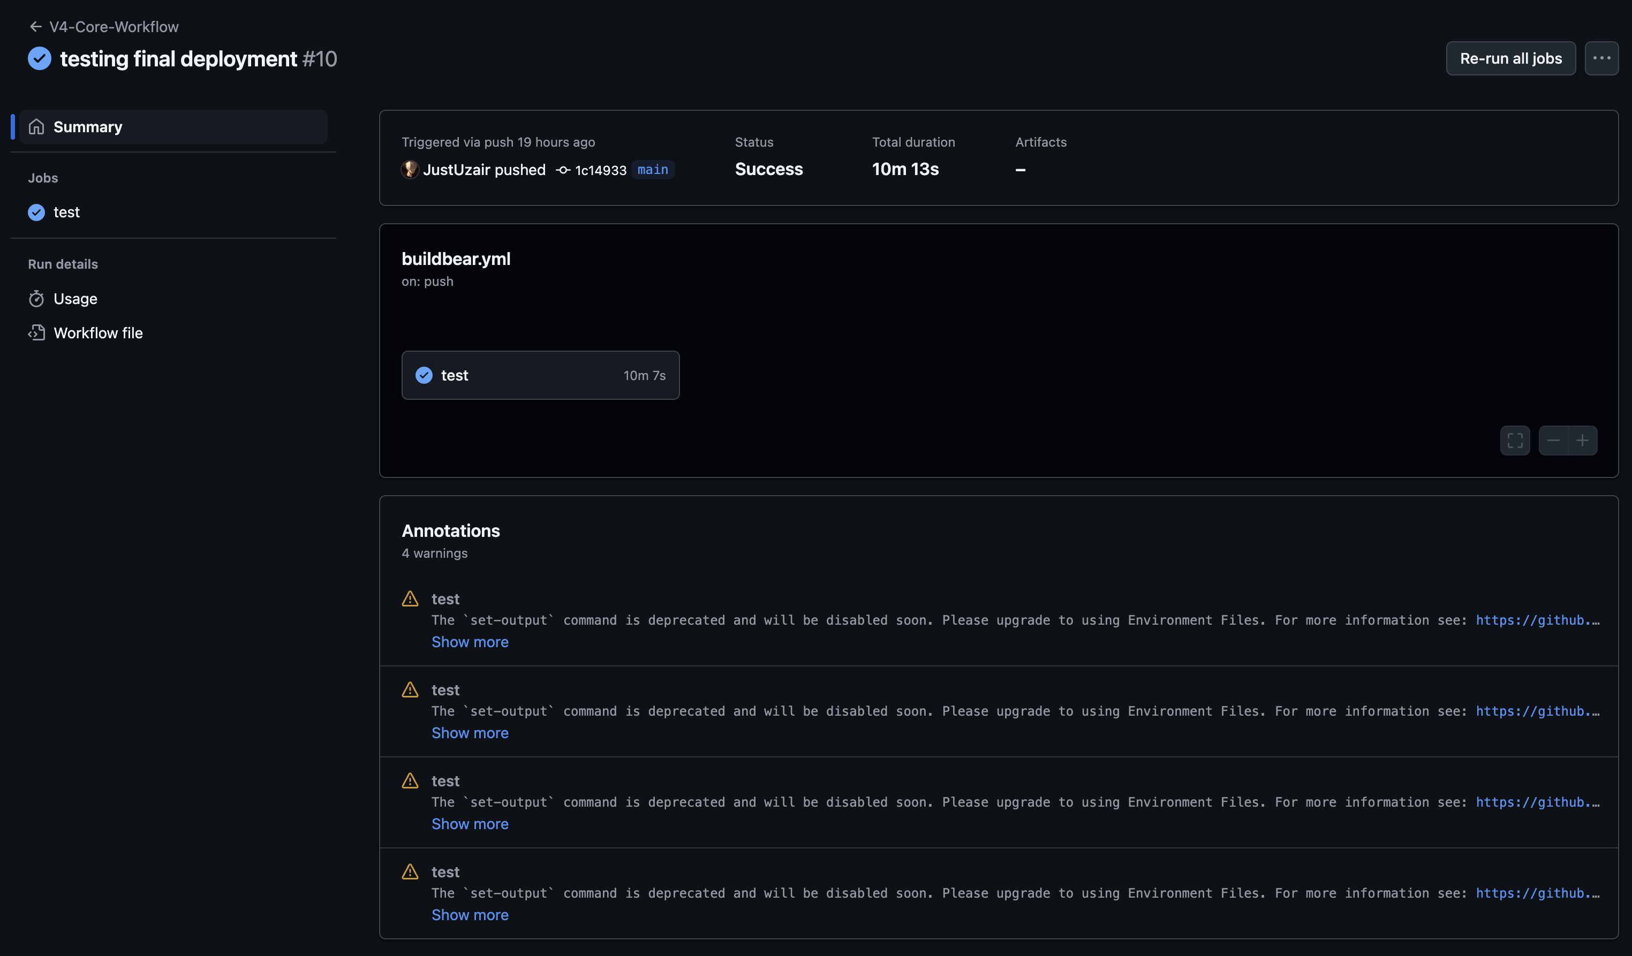Click the warning triangle on the first annotation
The height and width of the screenshot is (956, 1632).
[x=411, y=598]
